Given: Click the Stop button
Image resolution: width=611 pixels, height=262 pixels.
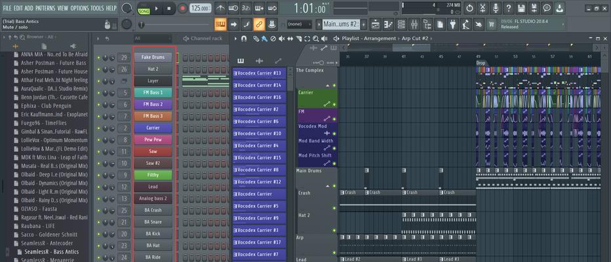Looking at the screenshot, I should coord(168,8).
